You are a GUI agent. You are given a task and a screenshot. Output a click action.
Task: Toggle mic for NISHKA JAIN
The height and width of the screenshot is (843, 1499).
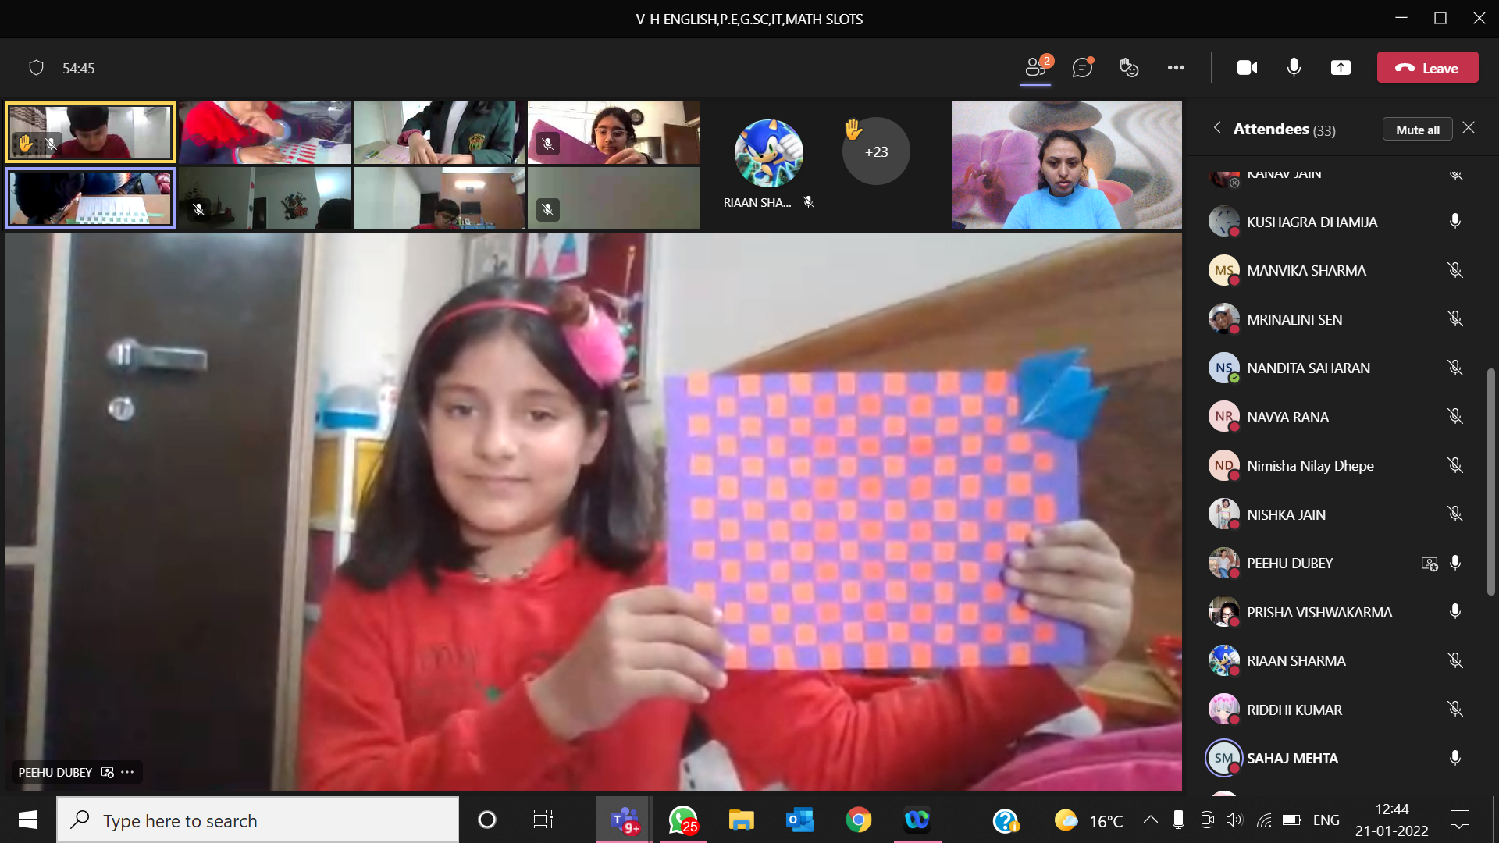tap(1455, 514)
